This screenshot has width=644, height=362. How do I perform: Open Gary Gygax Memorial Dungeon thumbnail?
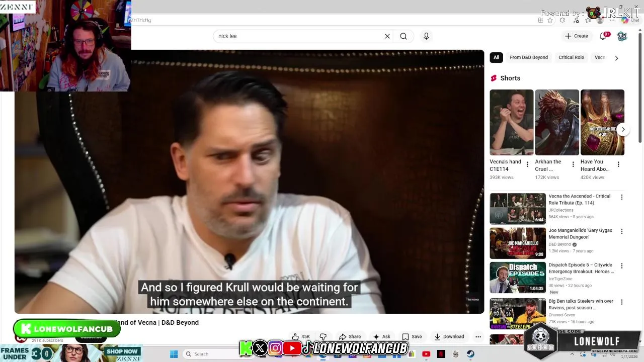tap(518, 243)
